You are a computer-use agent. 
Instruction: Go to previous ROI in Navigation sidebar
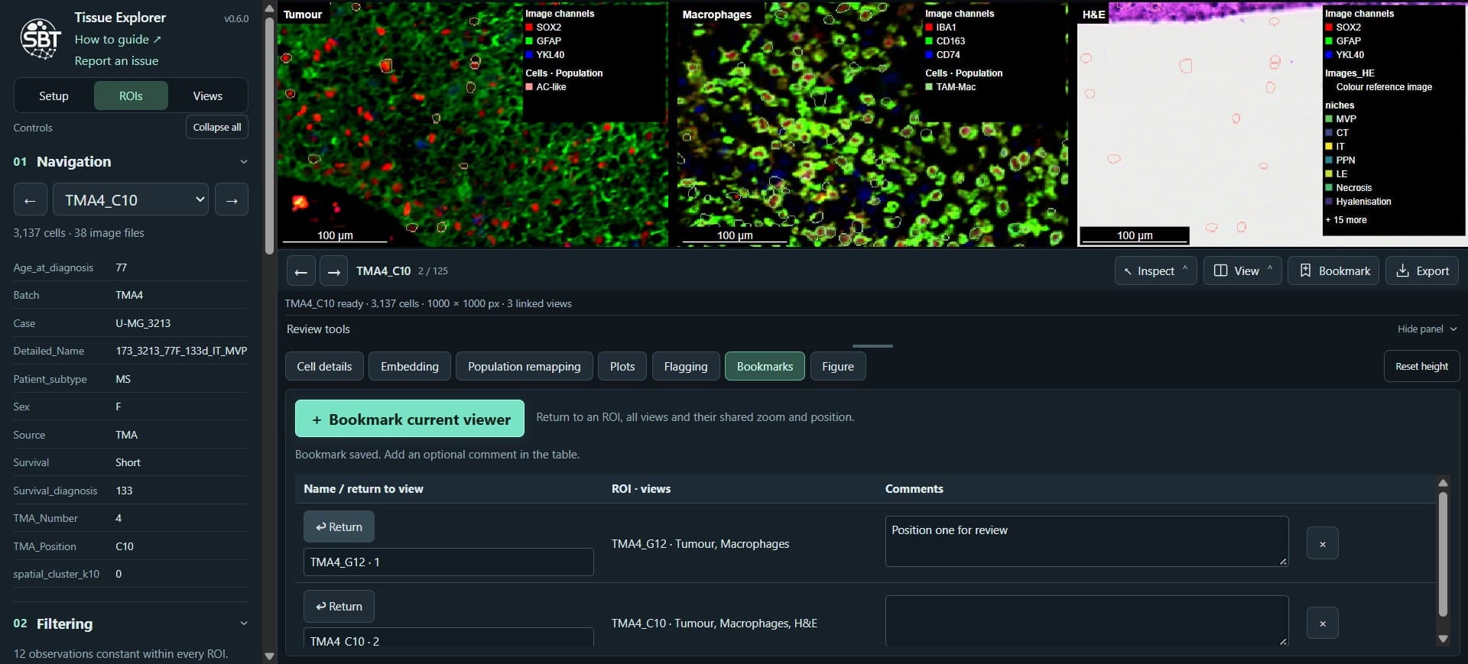(x=31, y=199)
